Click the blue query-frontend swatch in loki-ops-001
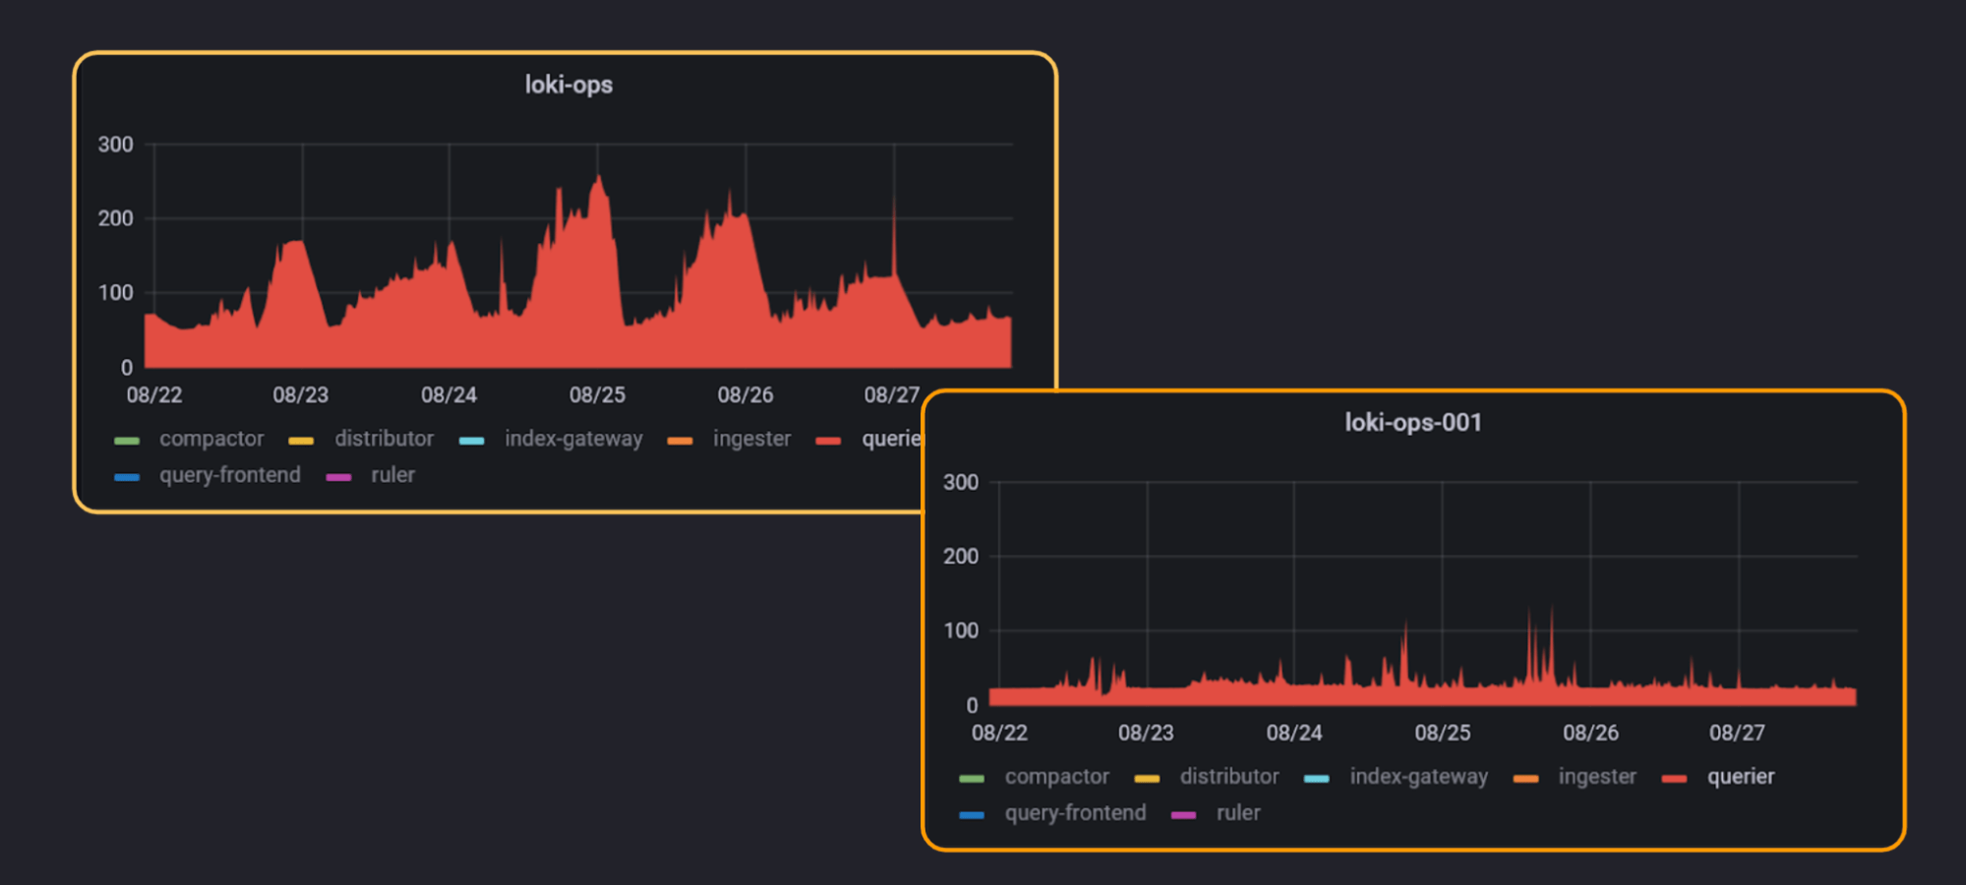 [973, 813]
